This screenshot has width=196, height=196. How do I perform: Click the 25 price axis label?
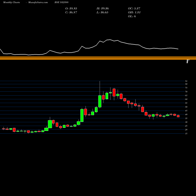pos(186,126)
